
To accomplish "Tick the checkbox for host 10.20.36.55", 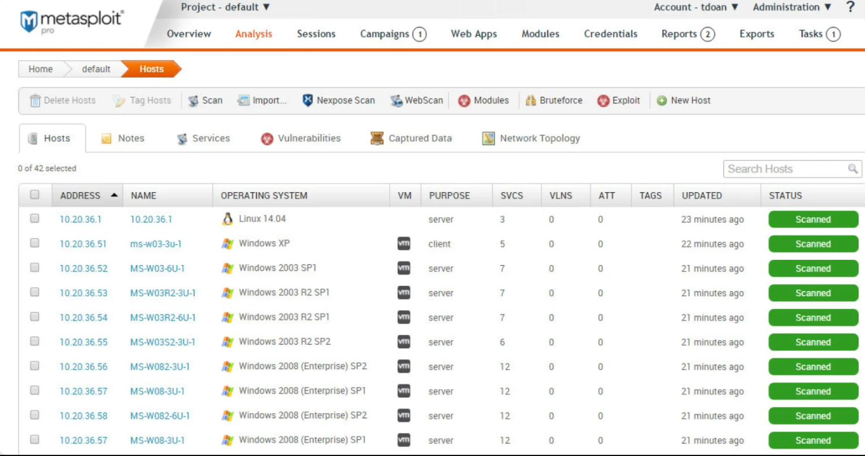I will pyautogui.click(x=35, y=341).
